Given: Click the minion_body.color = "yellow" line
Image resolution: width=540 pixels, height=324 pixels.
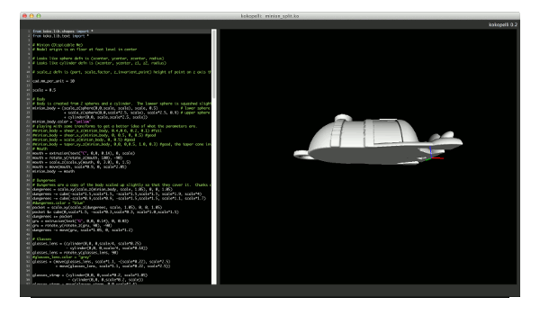Looking at the screenshot, I should coord(61,121).
